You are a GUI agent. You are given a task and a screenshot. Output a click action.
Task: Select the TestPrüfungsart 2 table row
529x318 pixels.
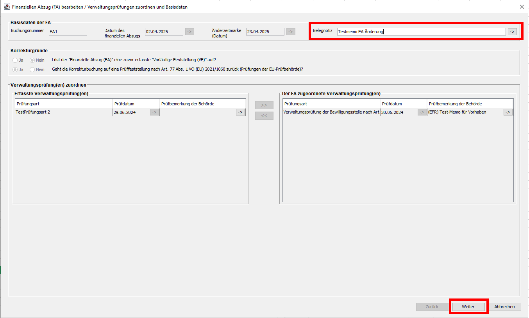(x=63, y=112)
